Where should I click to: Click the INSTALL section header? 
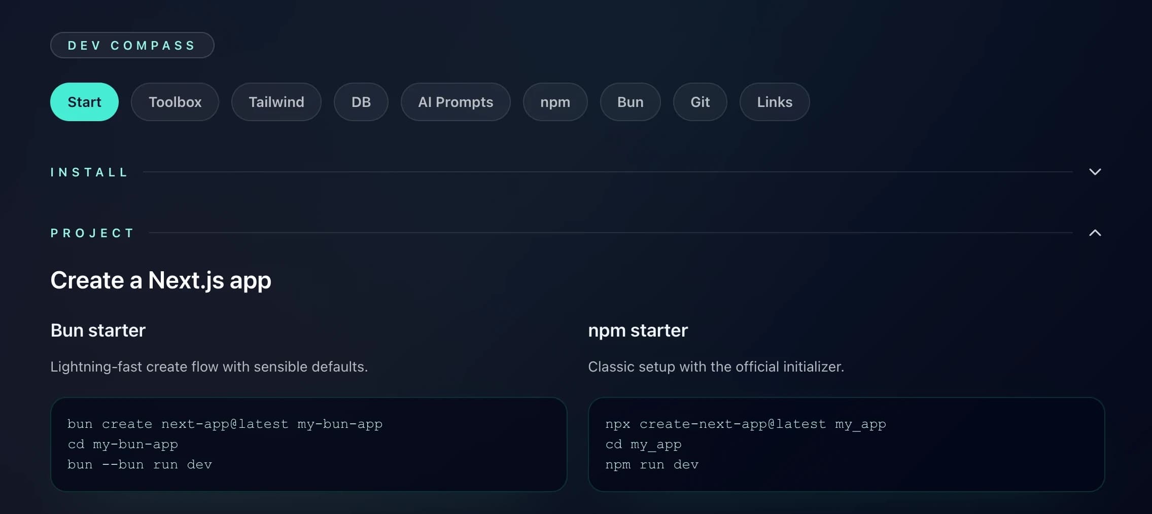(x=89, y=172)
